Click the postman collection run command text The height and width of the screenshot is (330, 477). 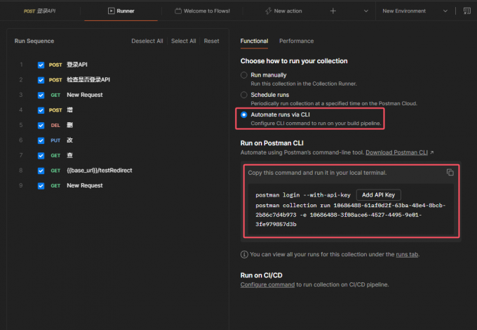[351, 215]
